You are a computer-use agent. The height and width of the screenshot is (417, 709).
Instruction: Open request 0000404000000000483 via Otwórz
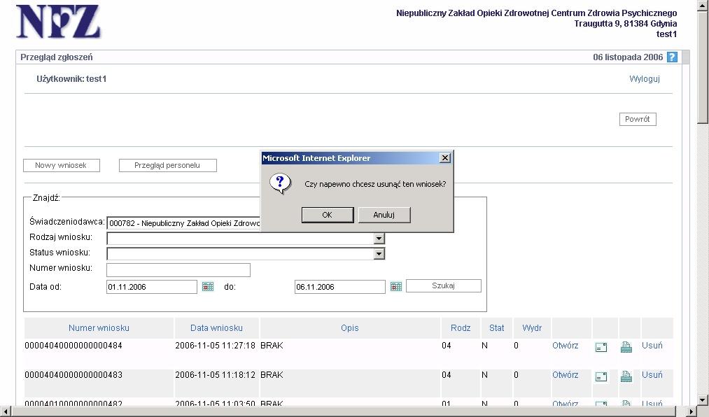pos(565,375)
